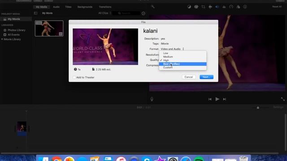Select My Movie under Project Media
287x161 pixels.
click(x=14, y=19)
